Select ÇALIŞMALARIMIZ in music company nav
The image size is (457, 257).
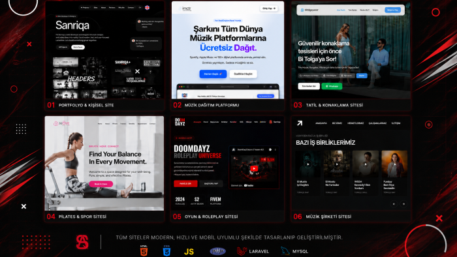coord(377,123)
